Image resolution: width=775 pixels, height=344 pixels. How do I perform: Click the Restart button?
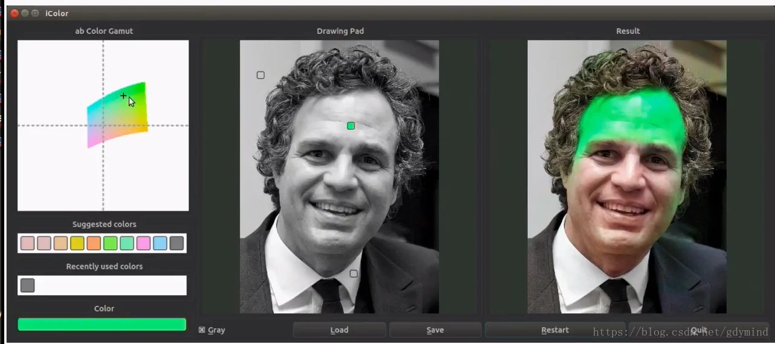(555, 330)
